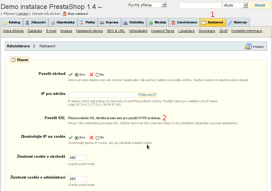Open the Objednávky tab
Screen dimensions: 272x191
click(63, 22)
